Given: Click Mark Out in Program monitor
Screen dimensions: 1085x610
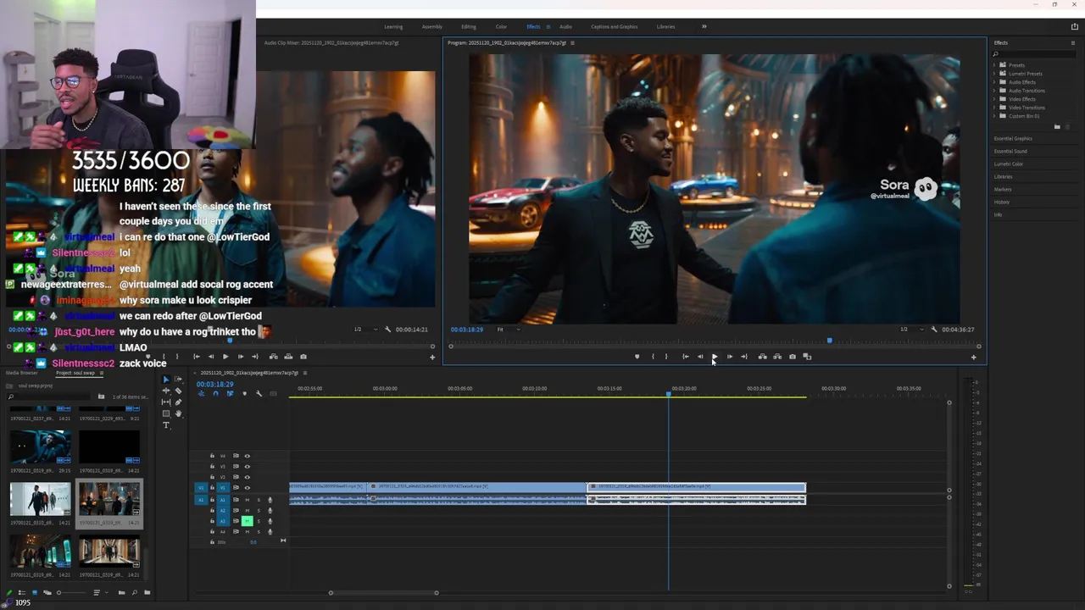Looking at the screenshot, I should pyautogui.click(x=666, y=357).
